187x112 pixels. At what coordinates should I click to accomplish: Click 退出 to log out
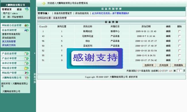(19, 9)
